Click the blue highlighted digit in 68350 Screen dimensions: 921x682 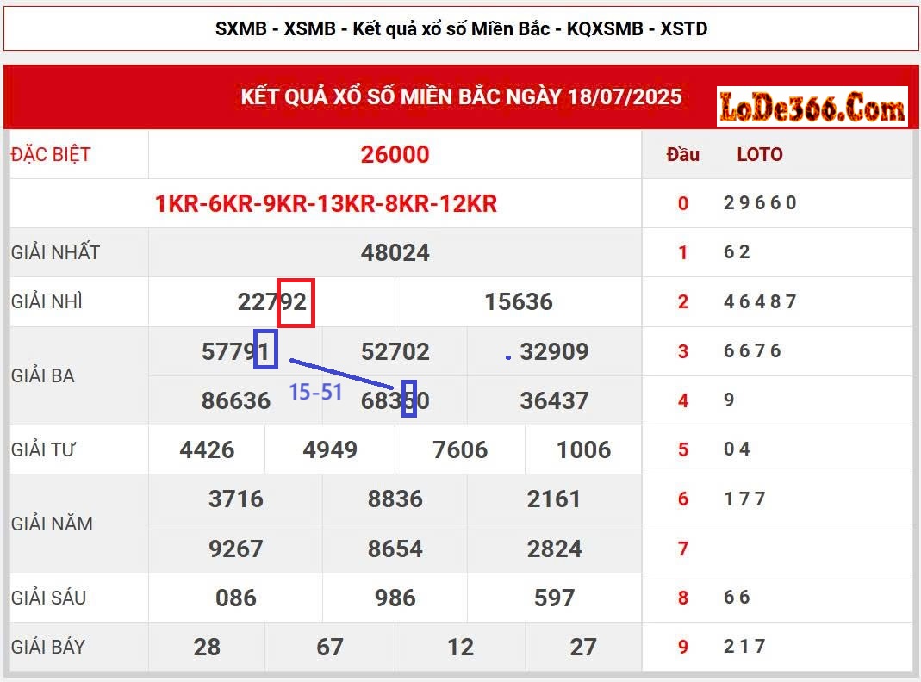[x=410, y=400]
